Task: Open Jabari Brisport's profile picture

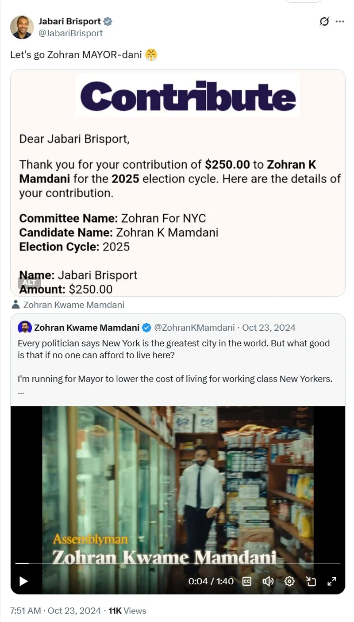Action: pyautogui.click(x=22, y=27)
